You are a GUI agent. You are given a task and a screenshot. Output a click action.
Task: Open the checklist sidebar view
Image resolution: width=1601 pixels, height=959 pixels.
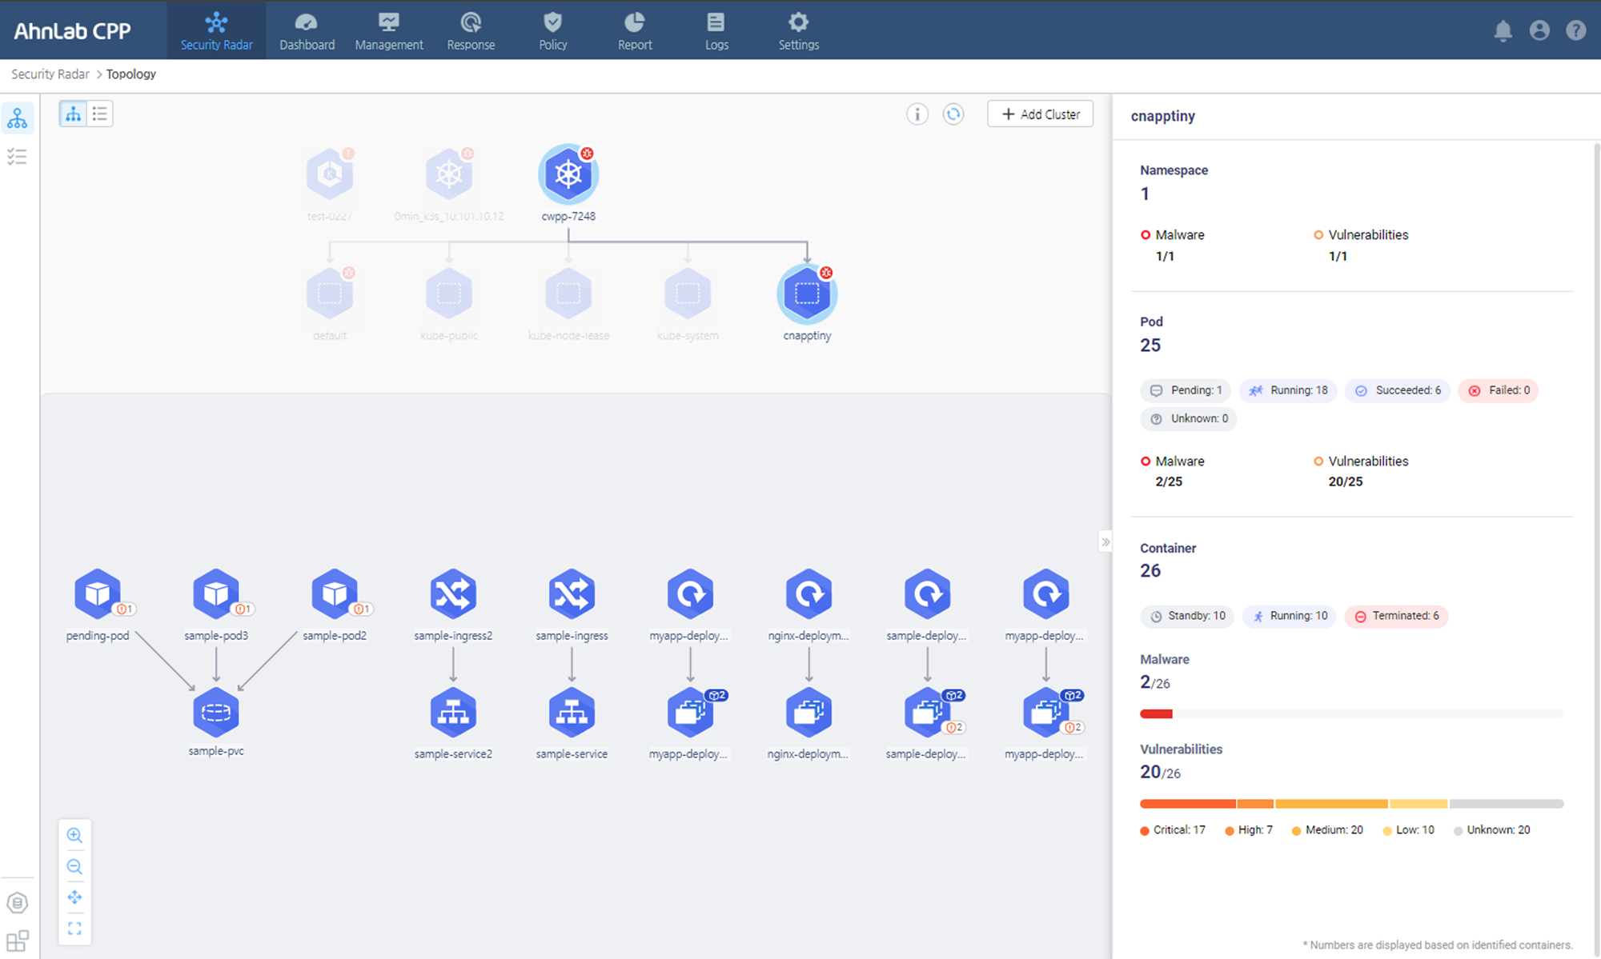point(17,157)
